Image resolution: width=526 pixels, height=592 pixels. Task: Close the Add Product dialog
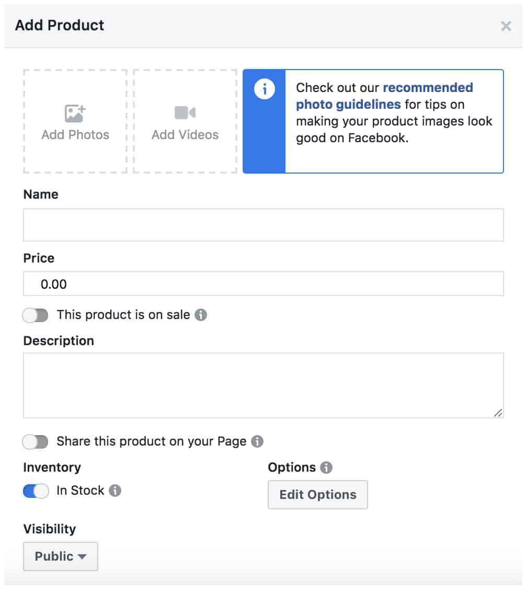506,26
